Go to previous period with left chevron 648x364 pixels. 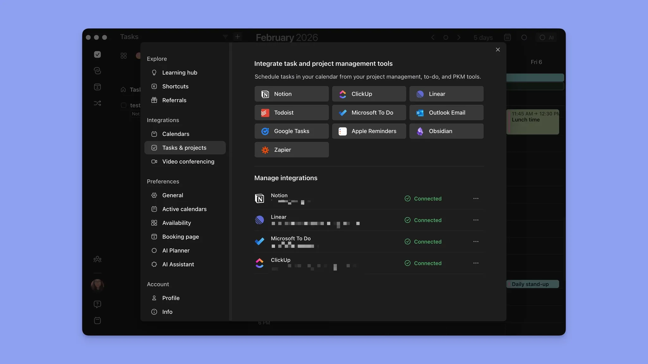pos(433,38)
